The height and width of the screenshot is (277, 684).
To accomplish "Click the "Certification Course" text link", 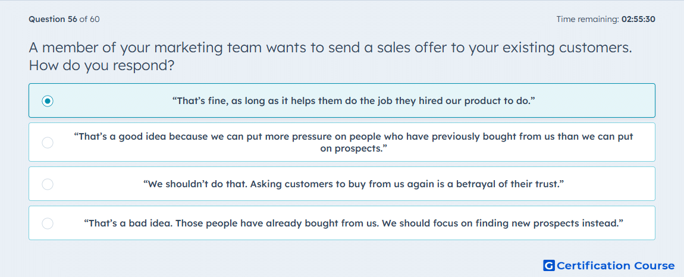I will 616,266.
